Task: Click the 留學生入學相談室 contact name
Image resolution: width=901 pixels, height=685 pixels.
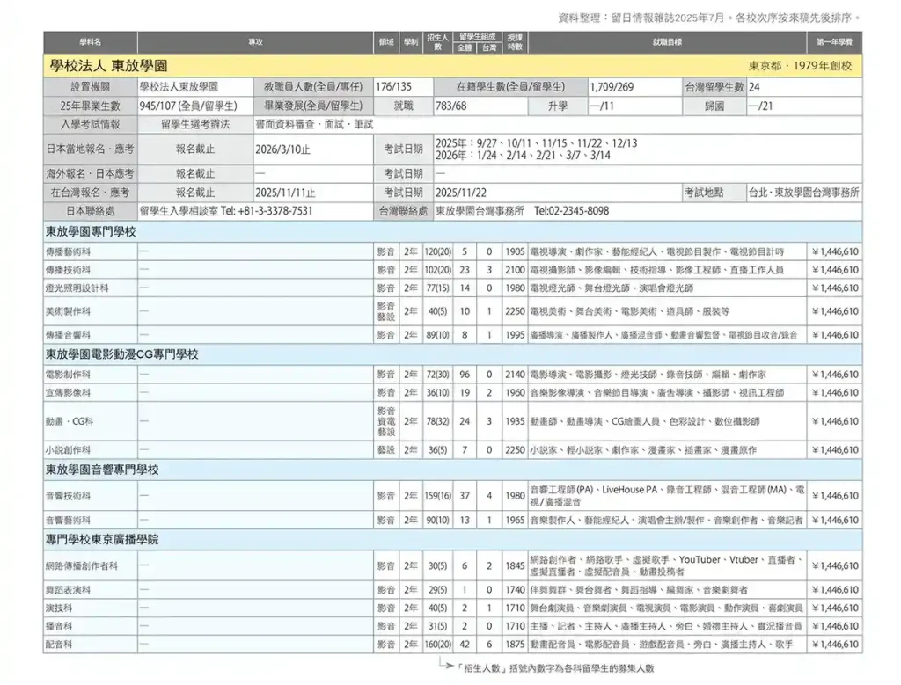Action: pos(179,211)
